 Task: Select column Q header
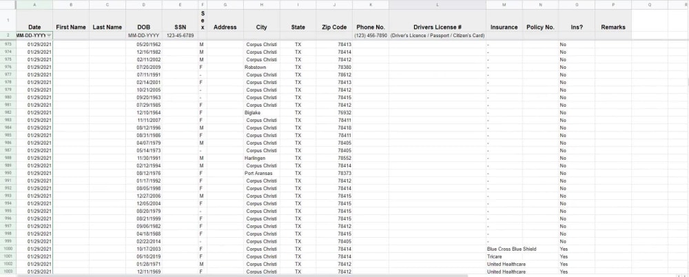click(x=650, y=4)
